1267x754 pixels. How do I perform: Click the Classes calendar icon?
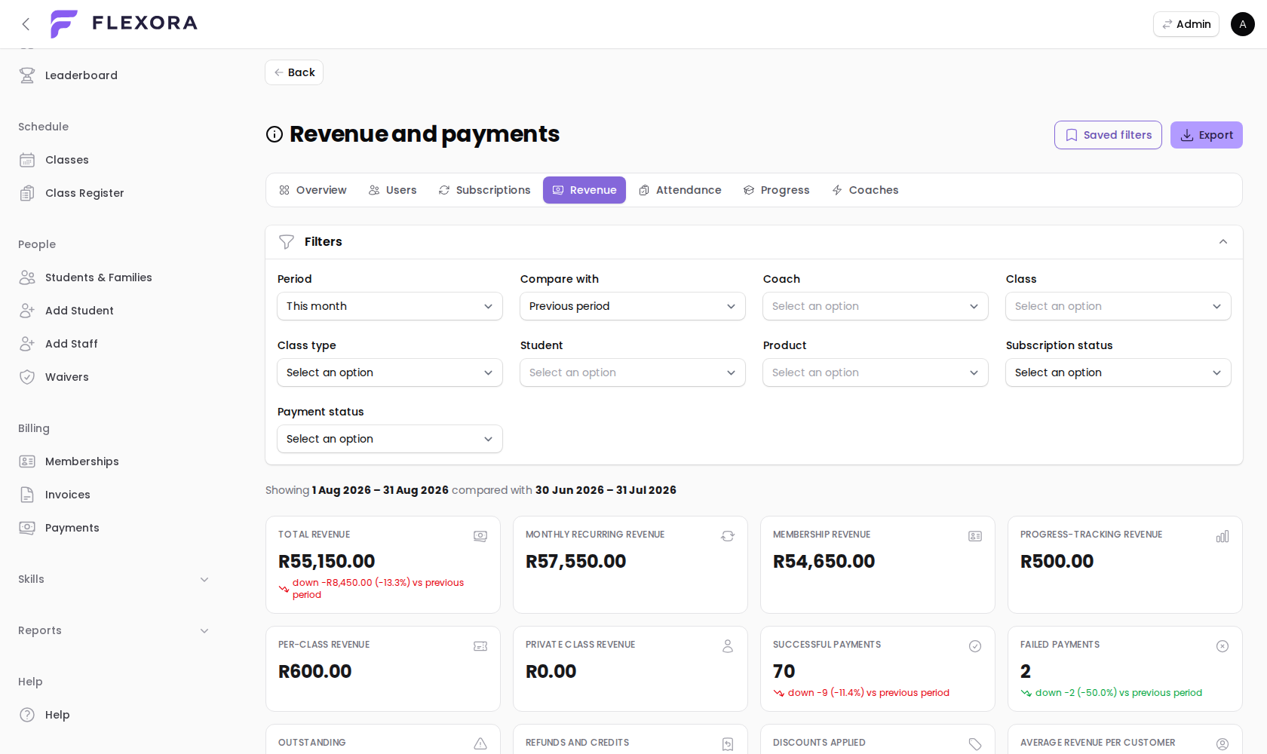click(27, 160)
